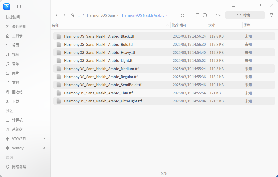
Task: Navigate to HarmonyOS Sans breadcrumb
Action: click(x=101, y=15)
